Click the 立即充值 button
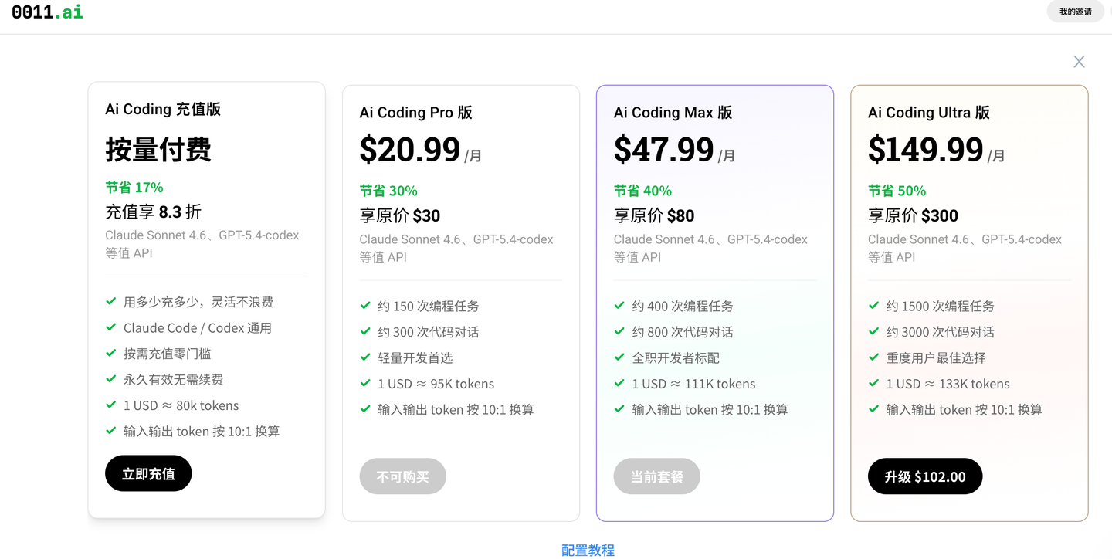The image size is (1112, 559). coord(148,473)
